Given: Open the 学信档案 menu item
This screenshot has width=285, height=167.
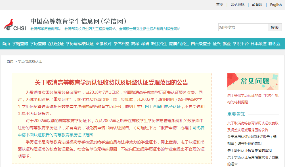Looking at the screenshot, I should (x=121, y=44).
